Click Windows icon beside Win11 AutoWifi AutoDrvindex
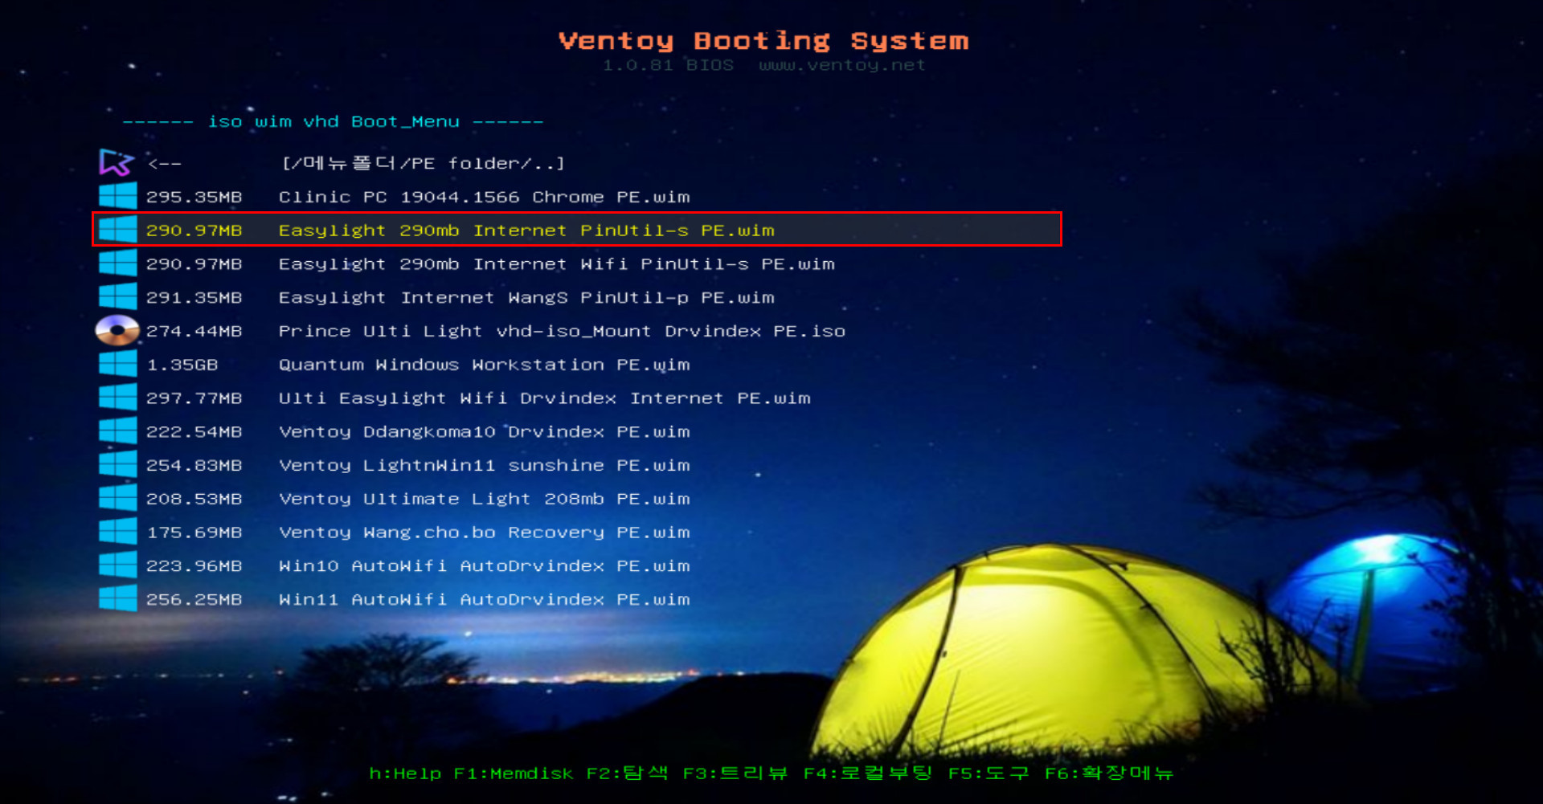Viewport: 1543px width, 804px height. 117,599
